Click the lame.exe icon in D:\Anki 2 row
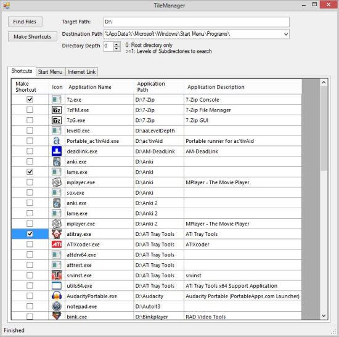This screenshot has width=339, height=337. 57,213
